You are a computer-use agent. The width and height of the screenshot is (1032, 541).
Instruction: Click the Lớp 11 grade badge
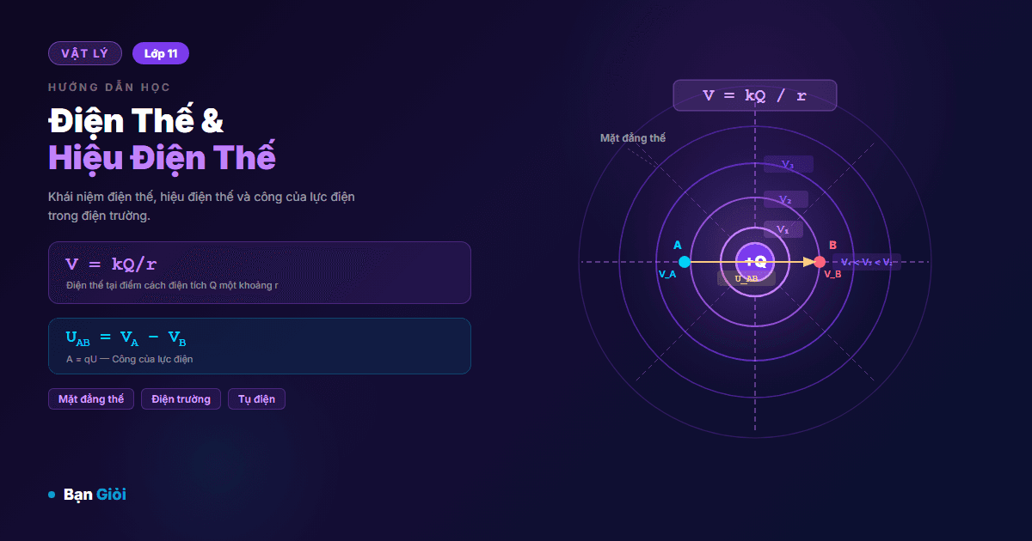coord(161,53)
